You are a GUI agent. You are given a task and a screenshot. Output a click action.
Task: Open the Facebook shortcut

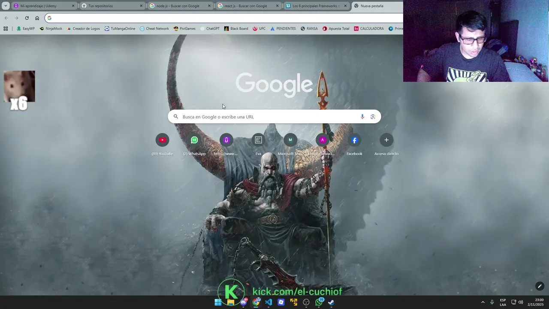coord(354,144)
